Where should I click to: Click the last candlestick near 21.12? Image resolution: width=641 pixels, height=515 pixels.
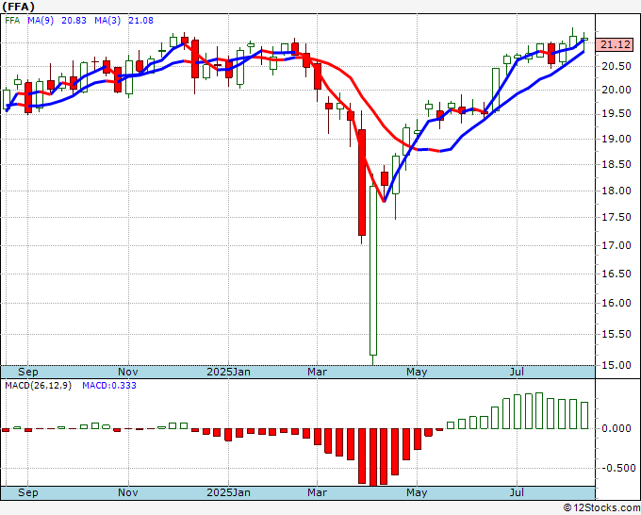[584, 40]
